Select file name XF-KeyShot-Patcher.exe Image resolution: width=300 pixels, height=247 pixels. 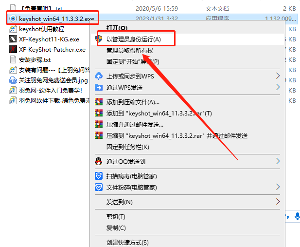click(x=52, y=50)
